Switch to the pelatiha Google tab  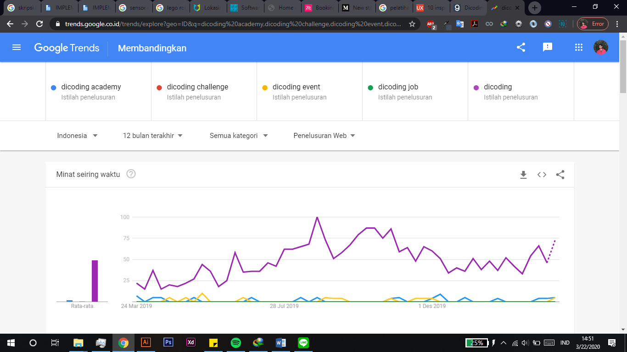394,8
